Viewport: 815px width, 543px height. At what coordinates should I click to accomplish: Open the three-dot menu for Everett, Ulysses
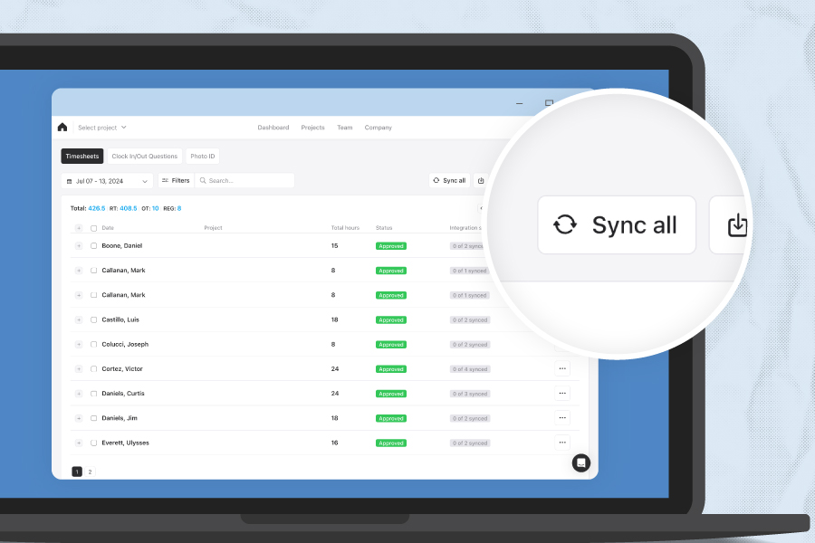click(562, 443)
